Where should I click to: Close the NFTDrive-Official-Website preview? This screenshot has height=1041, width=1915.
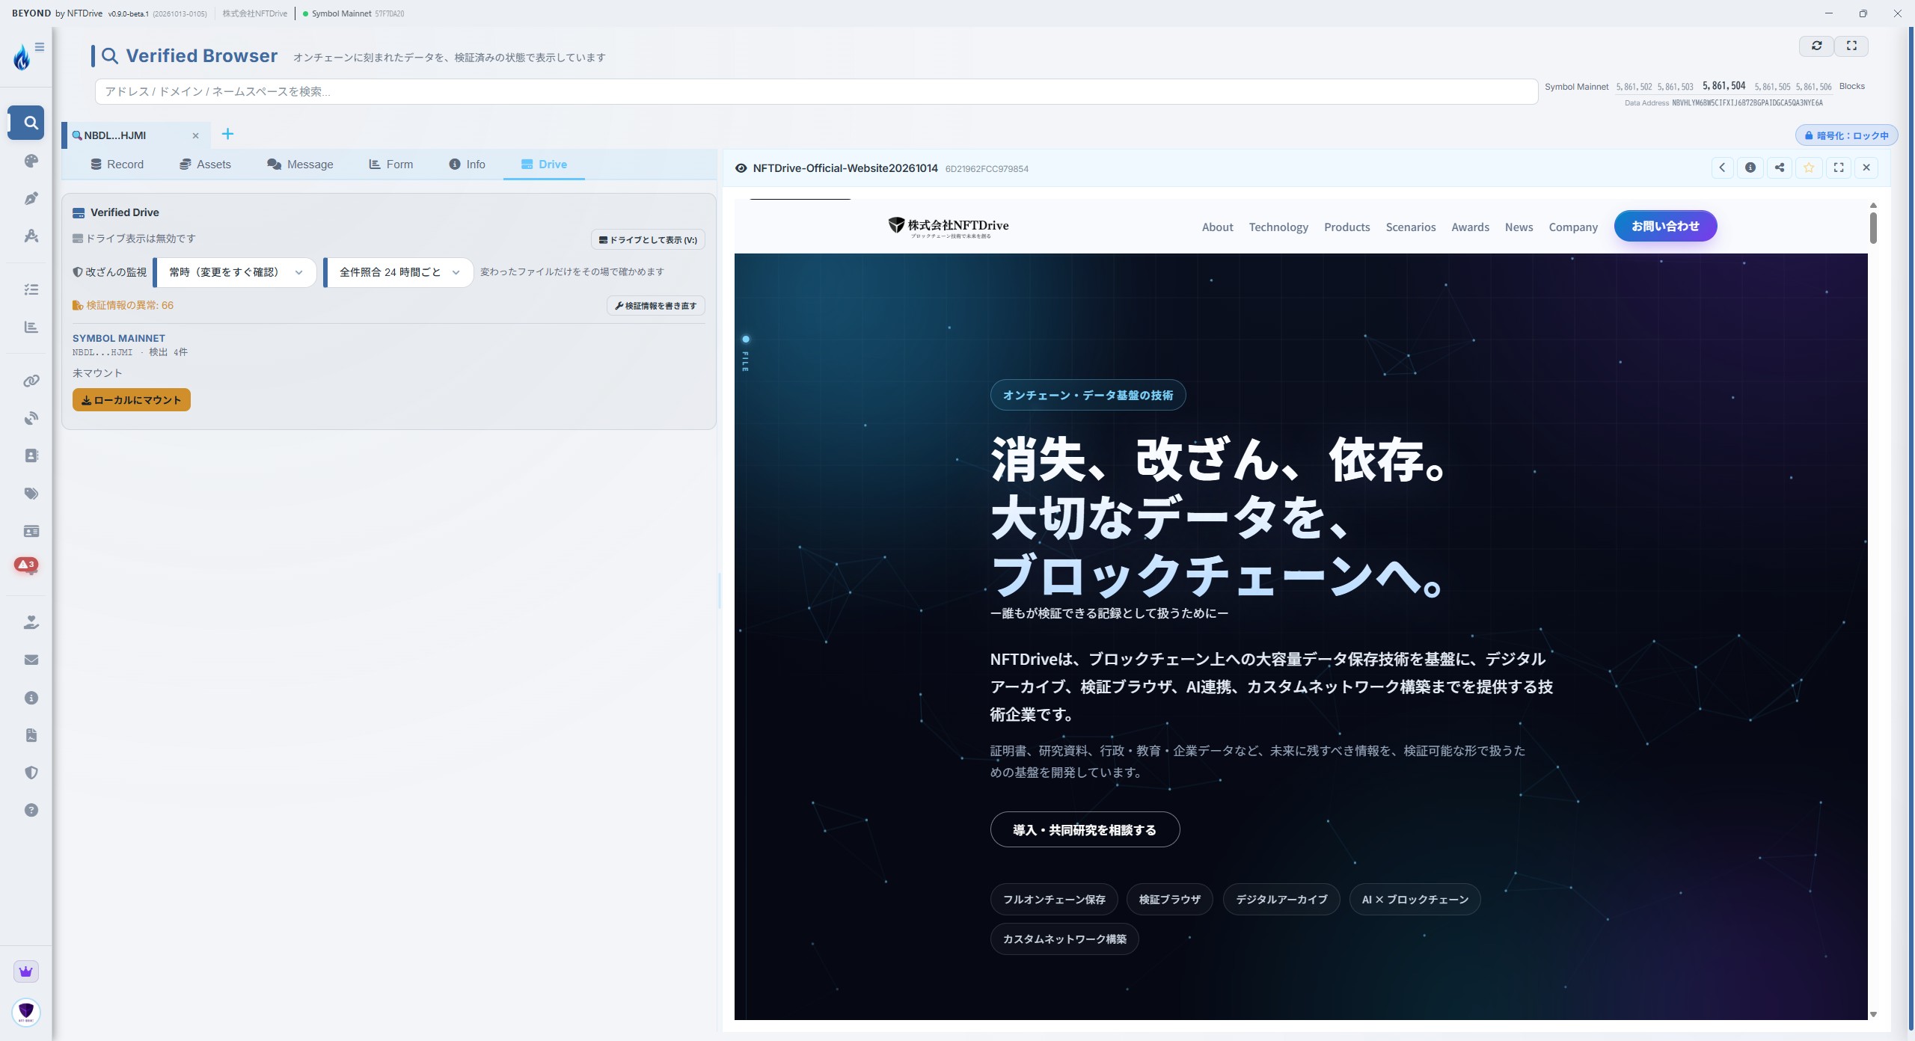[x=1866, y=168]
